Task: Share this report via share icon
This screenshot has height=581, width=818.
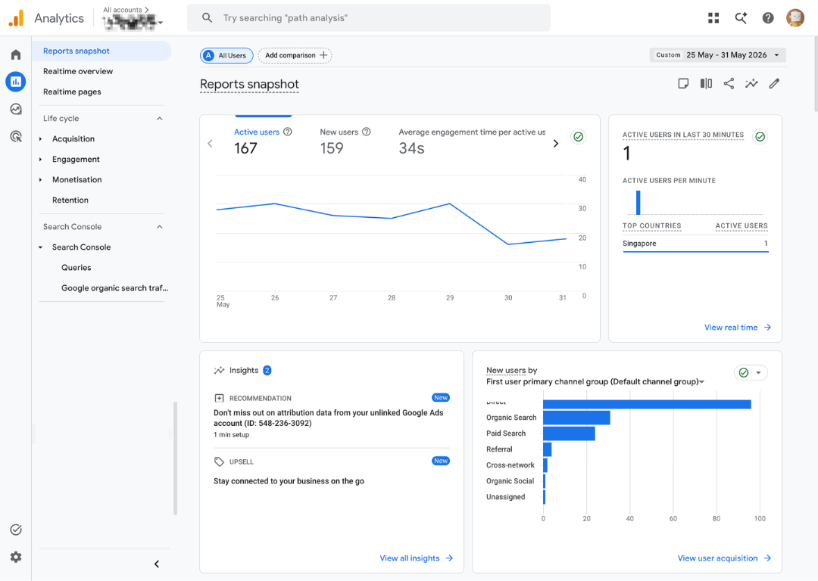Action: [x=729, y=83]
